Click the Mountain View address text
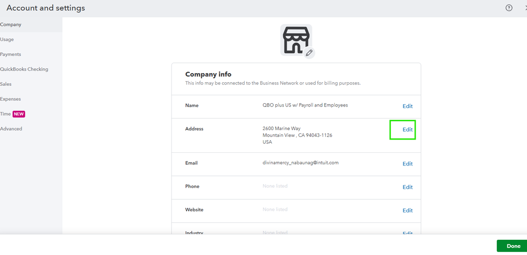This screenshot has height=255, width=527. 297,135
